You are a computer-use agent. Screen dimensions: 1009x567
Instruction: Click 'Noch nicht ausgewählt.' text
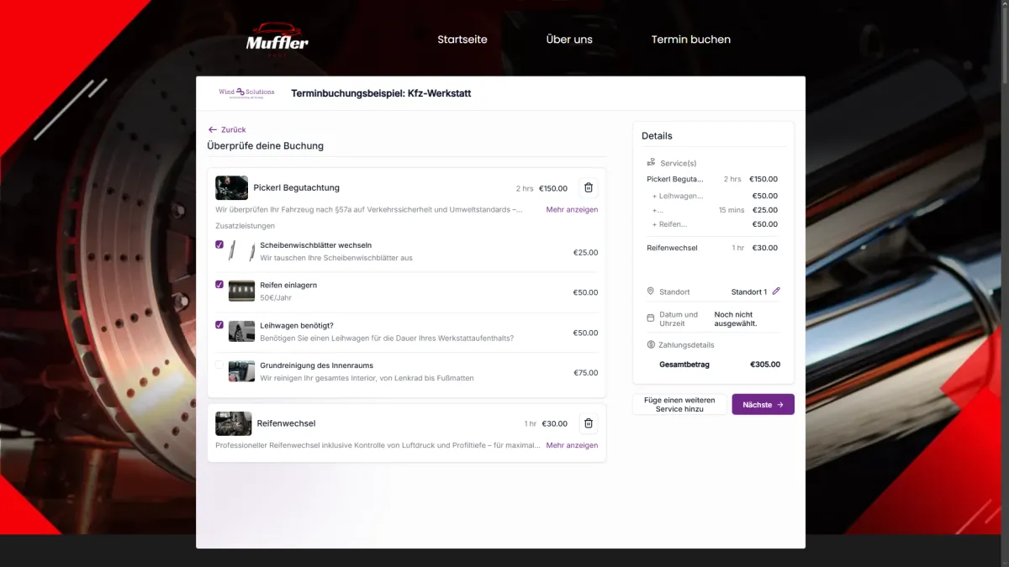pos(736,318)
